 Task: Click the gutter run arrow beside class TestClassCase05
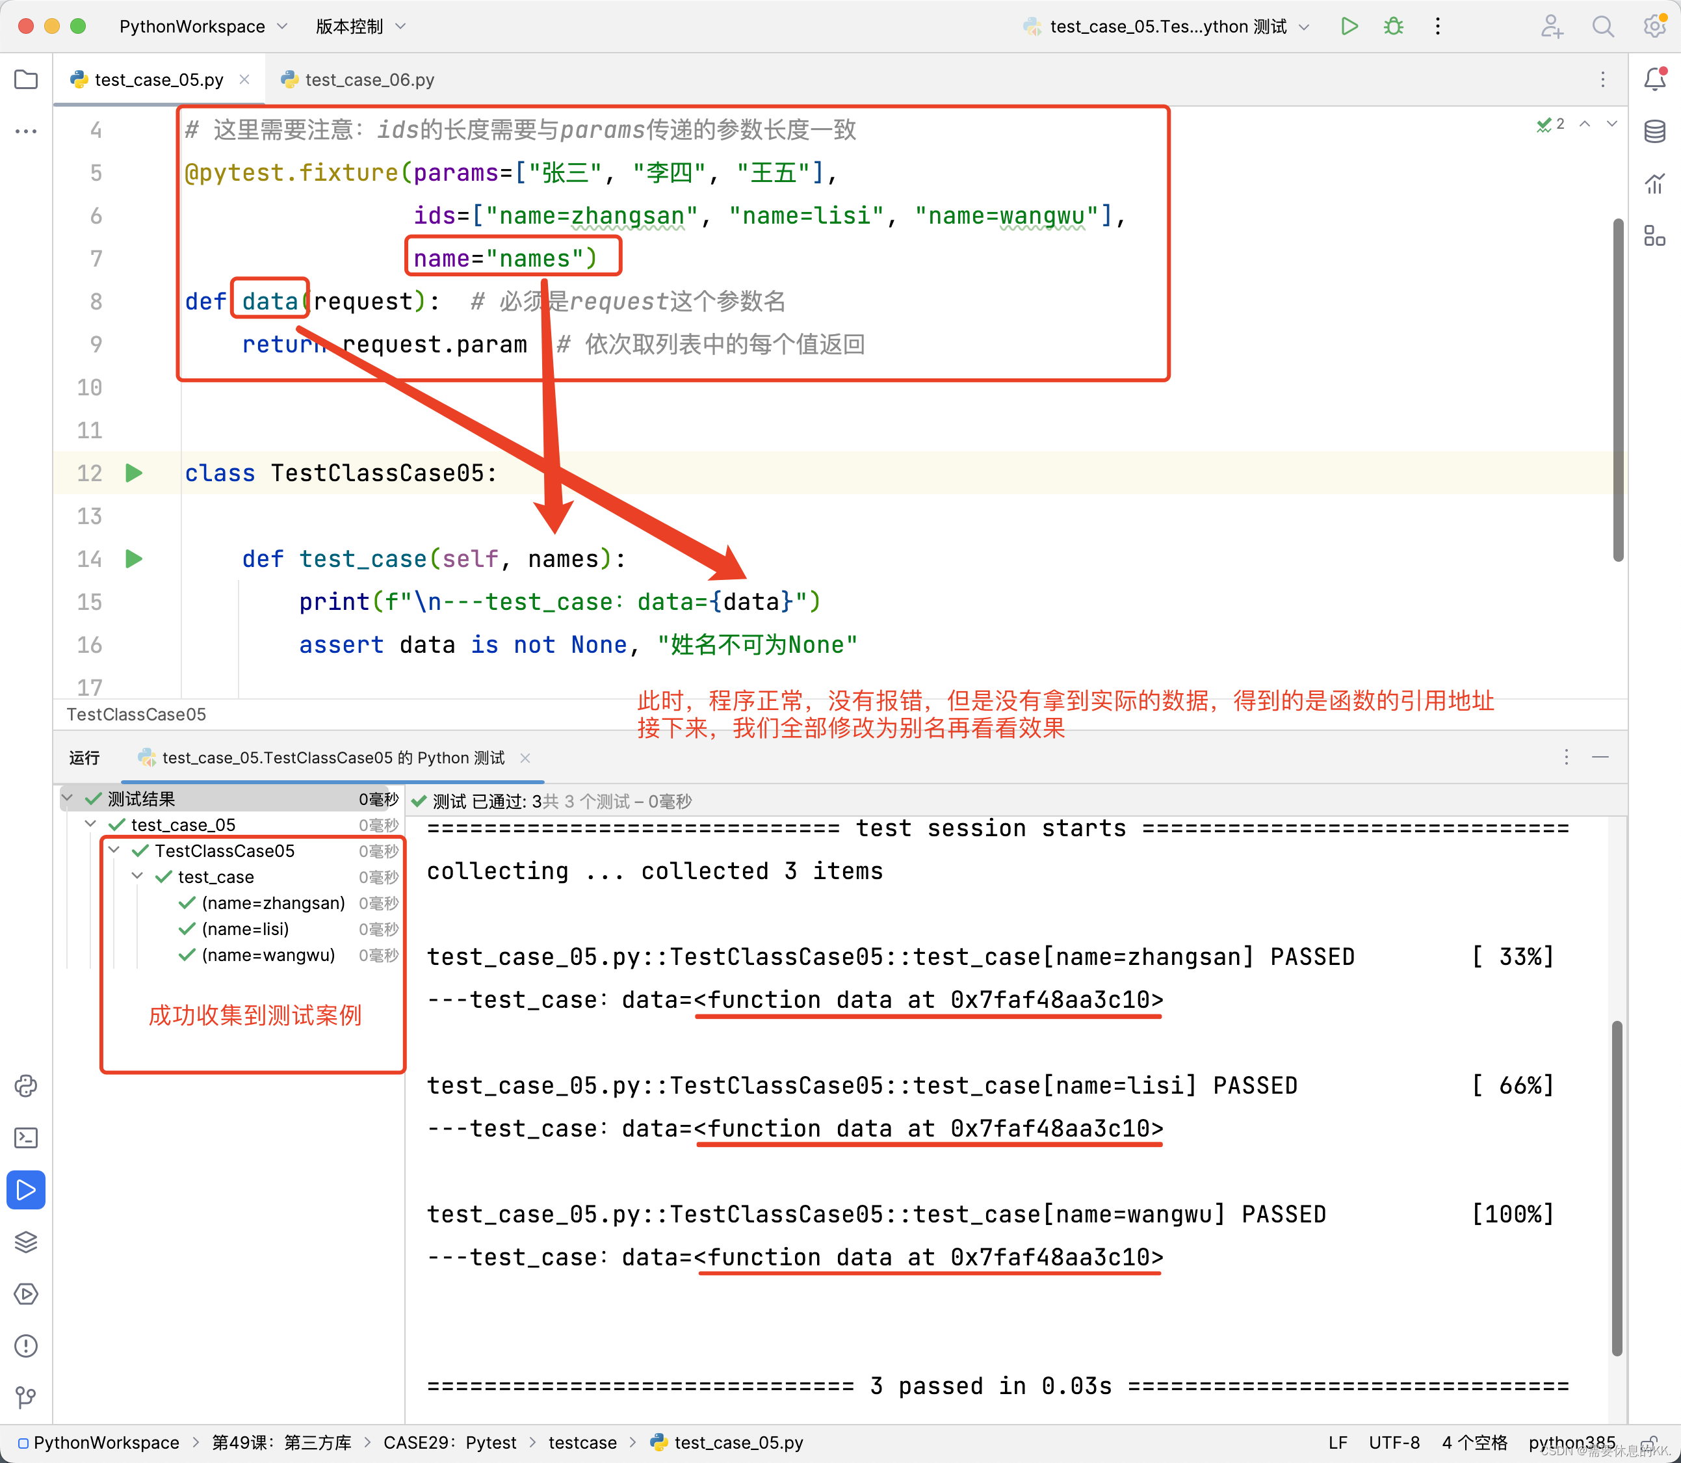click(x=134, y=473)
